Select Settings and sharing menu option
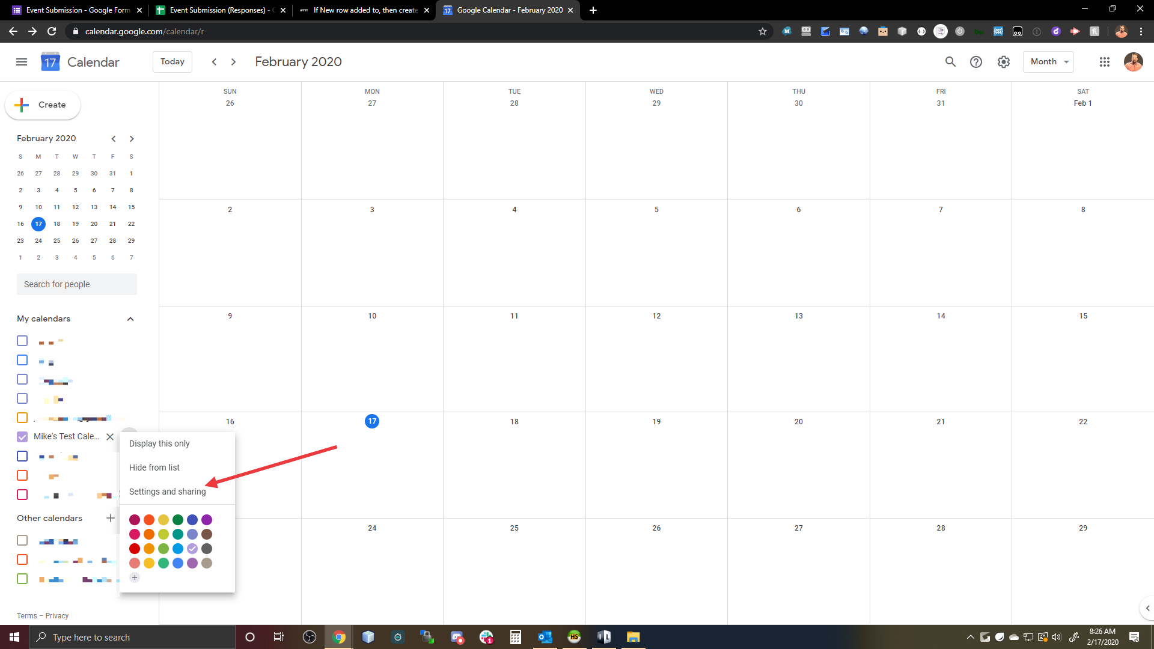Viewport: 1154px width, 649px height. 166,492
